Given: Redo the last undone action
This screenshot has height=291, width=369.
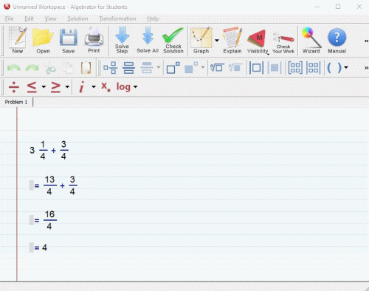Looking at the screenshot, I should [x=32, y=67].
